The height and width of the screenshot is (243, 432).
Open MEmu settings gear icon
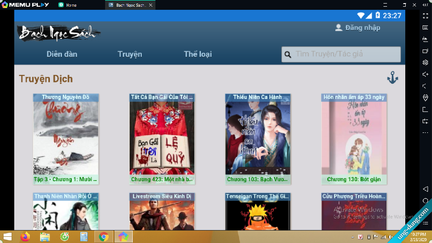pos(425,62)
